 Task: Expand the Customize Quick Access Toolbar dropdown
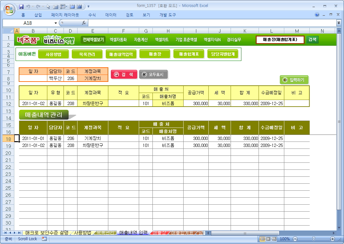tap(88, 6)
